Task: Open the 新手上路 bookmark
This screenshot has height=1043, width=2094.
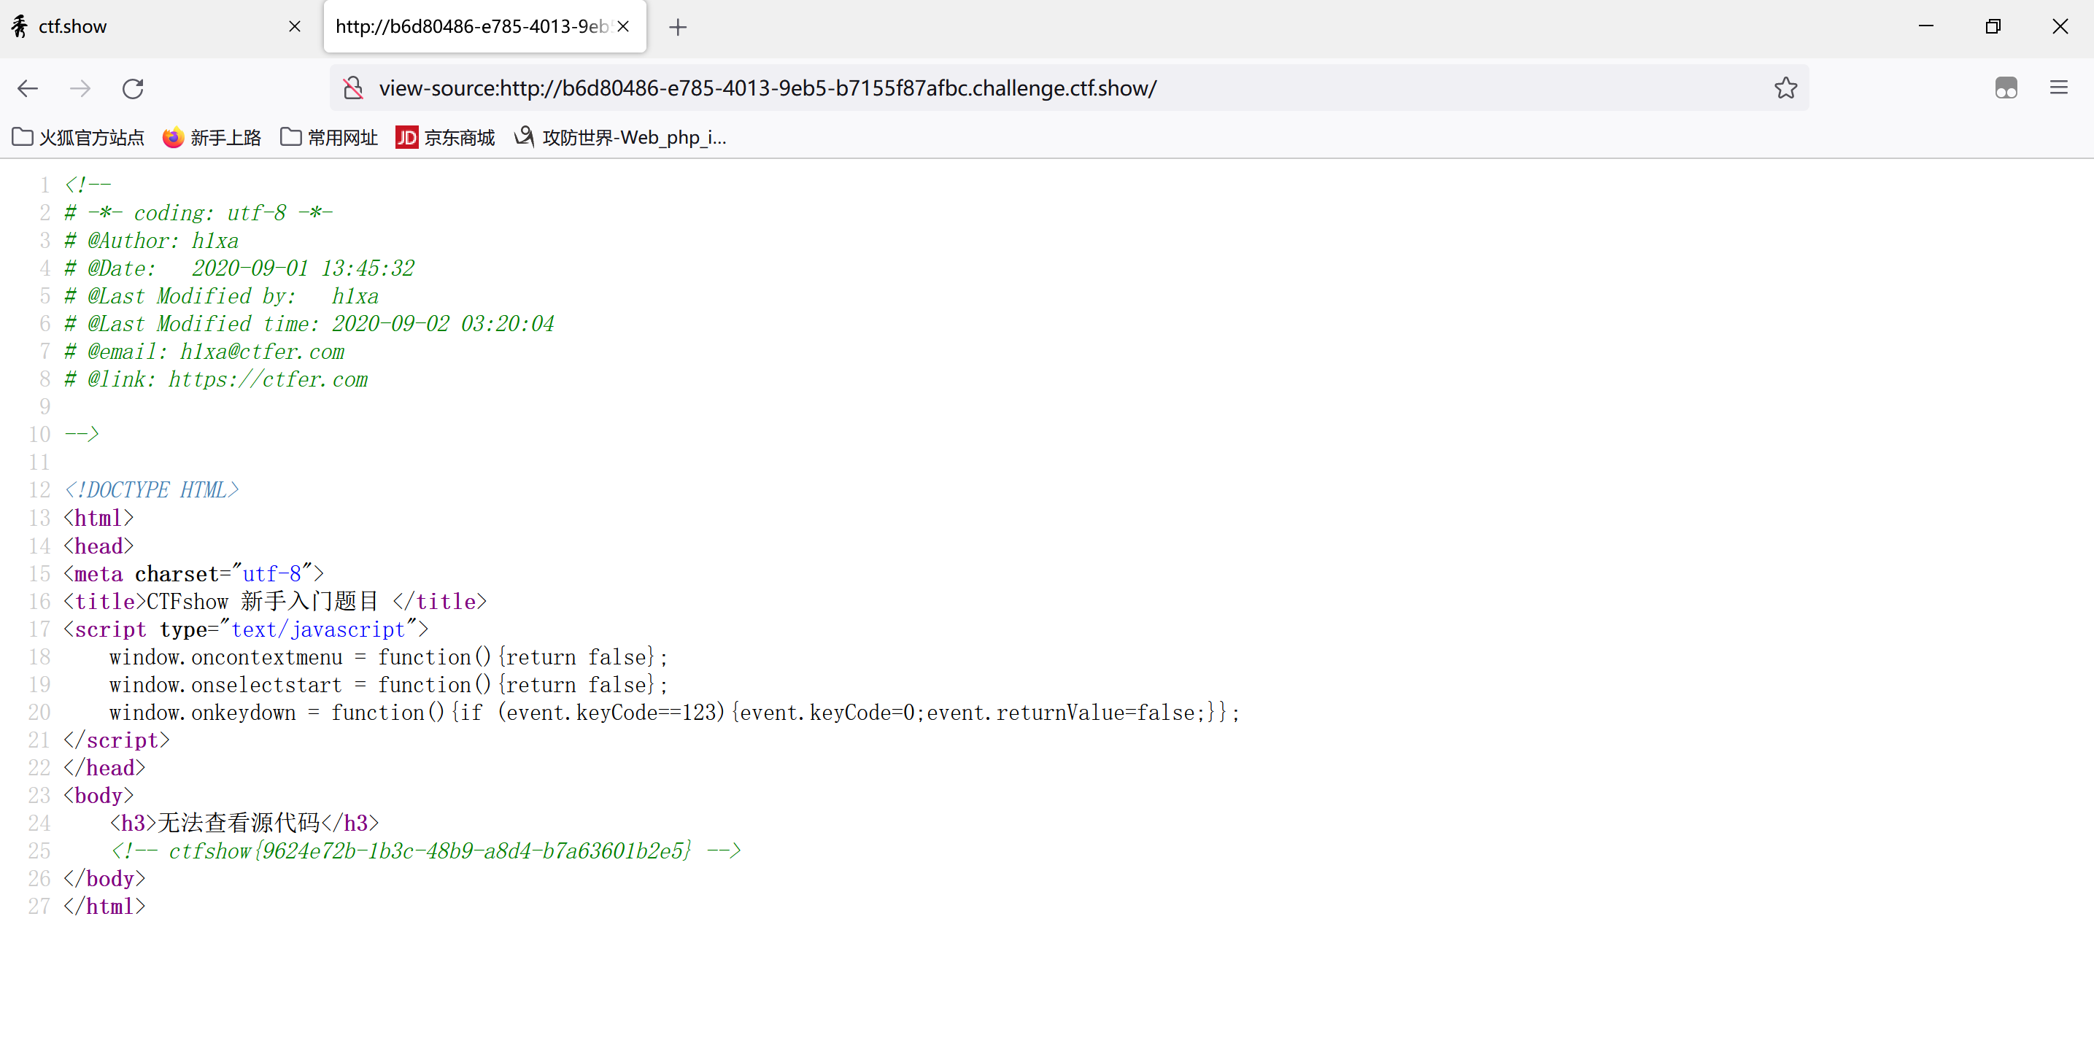Action: click(x=212, y=137)
